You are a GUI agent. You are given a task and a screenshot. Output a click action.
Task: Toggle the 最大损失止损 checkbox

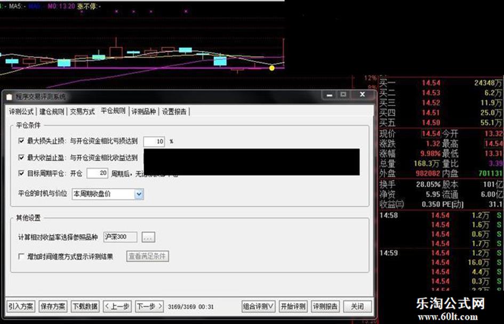click(x=21, y=142)
